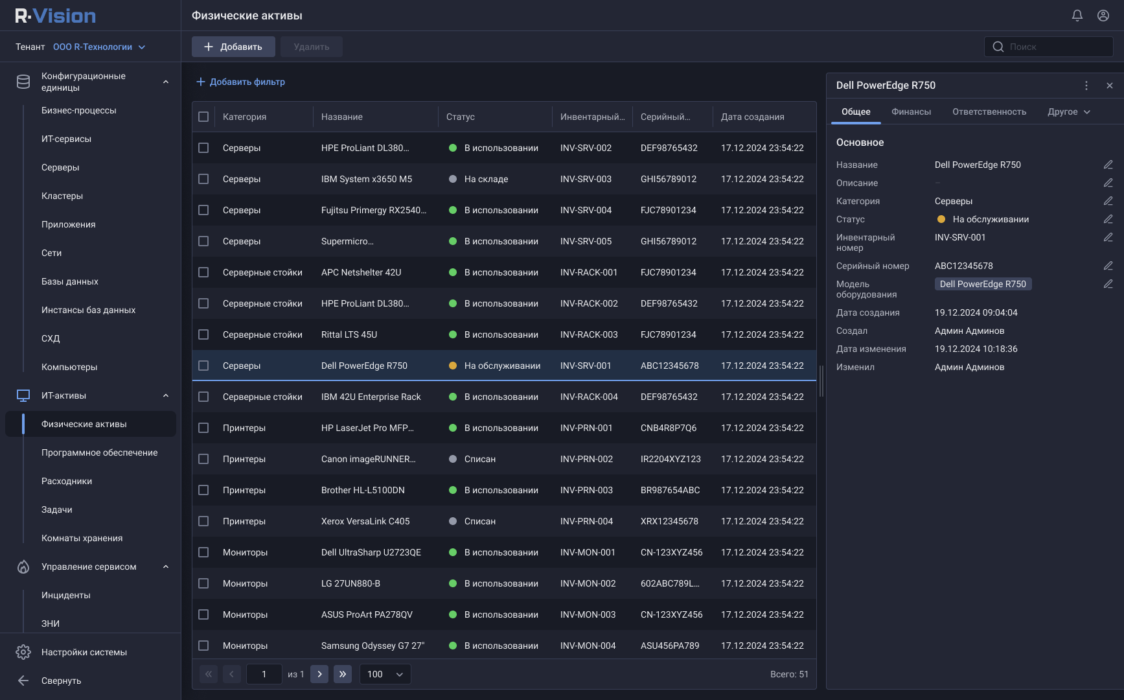Edit the Серийный номер pencil icon
1124x700 pixels.
tap(1108, 266)
